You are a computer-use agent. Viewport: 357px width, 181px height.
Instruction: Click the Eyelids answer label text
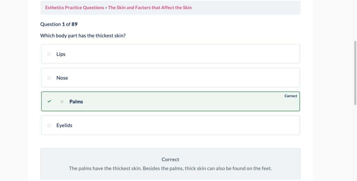(x=64, y=125)
